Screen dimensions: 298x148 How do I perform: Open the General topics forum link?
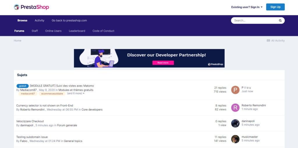click(73, 141)
